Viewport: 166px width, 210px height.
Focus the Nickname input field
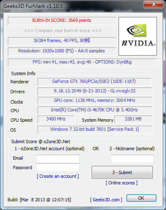point(132,159)
